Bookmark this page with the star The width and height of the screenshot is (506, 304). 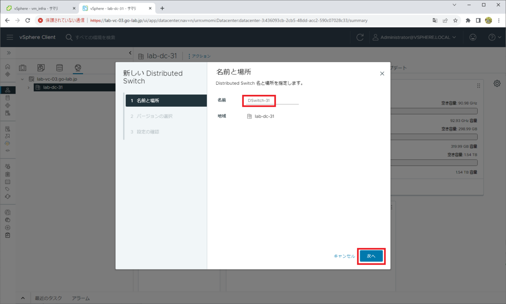[455, 20]
